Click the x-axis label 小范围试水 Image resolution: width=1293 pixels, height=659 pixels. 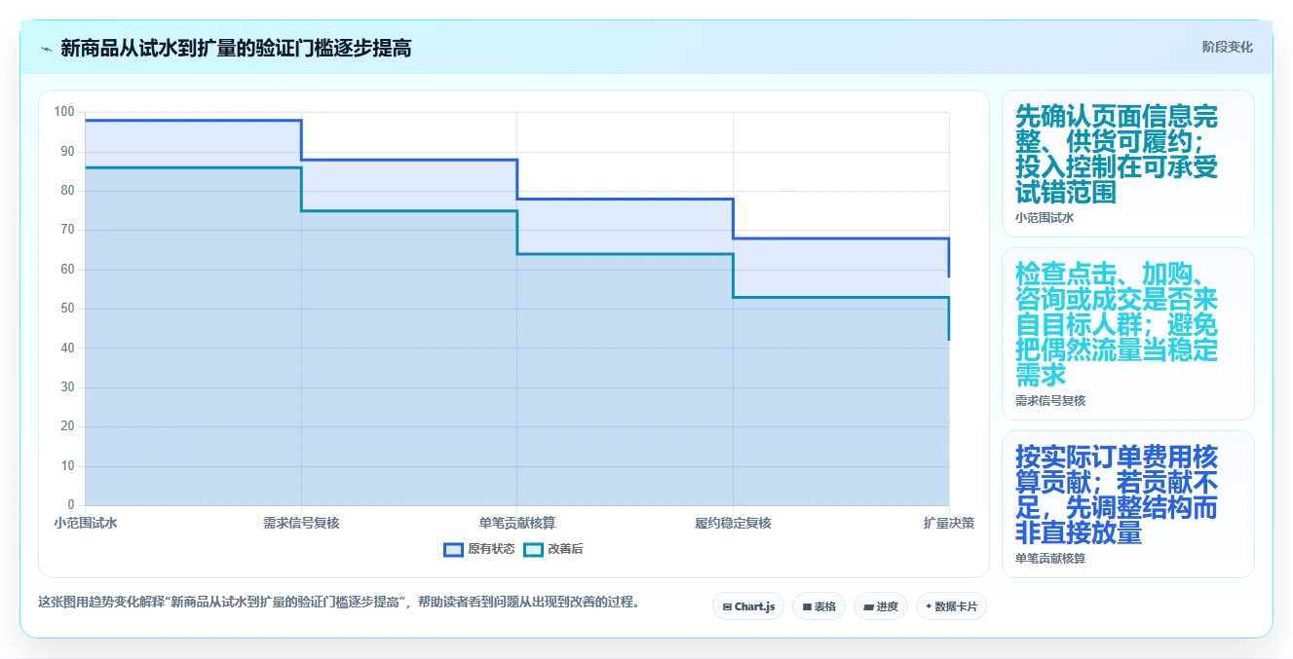click(x=86, y=523)
